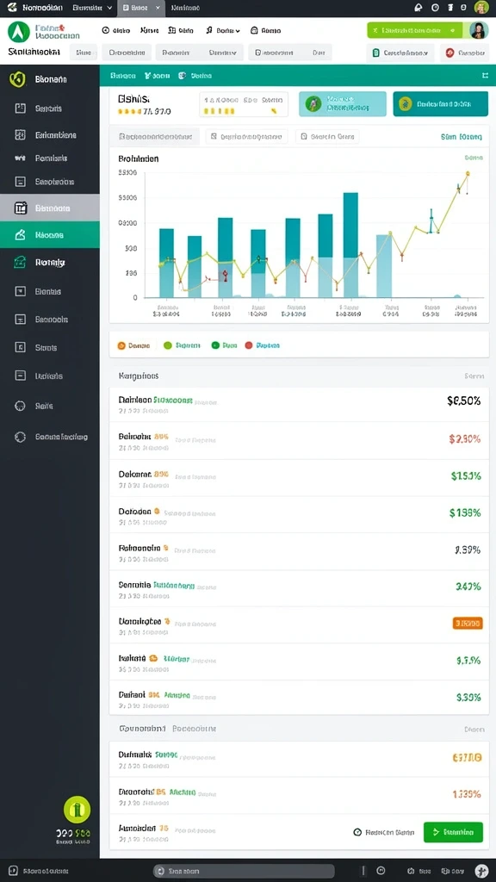This screenshot has height=882, width=496.
Task: Expand the header menu item with down chevron
Action: point(223,30)
